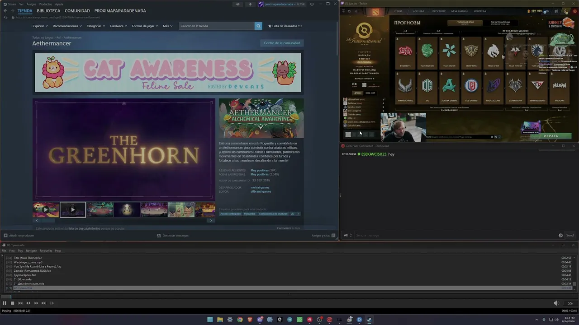This screenshot has height=325, width=579.
Task: Click the Team Spirit card in stream
Action: [x=493, y=53]
